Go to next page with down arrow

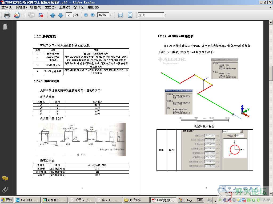[x=61, y=15]
